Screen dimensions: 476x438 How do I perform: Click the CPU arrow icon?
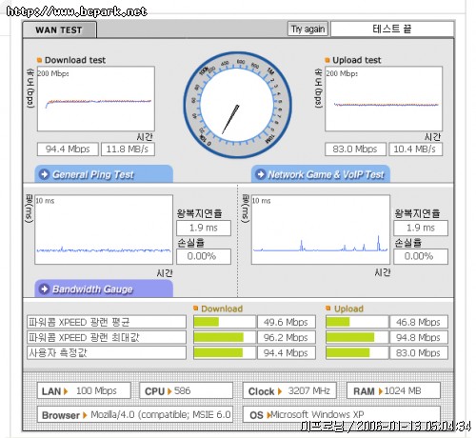click(169, 391)
